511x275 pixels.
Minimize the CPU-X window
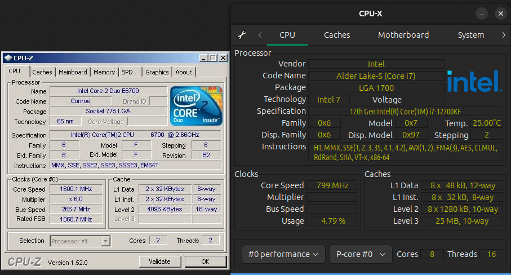pos(482,14)
